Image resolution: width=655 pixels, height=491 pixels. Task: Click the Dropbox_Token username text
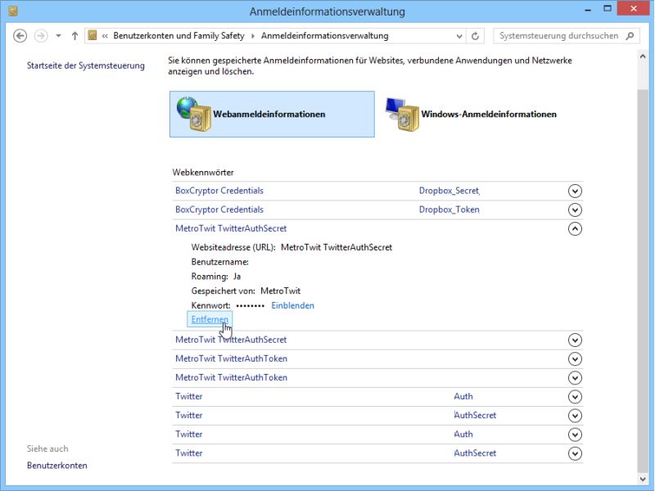[449, 209]
